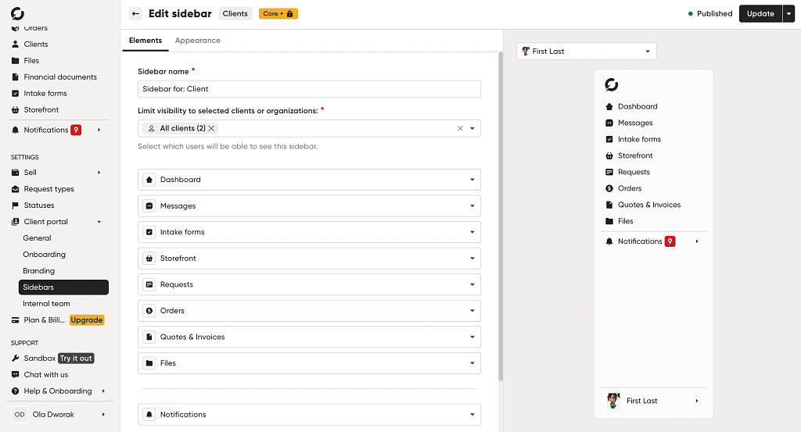801x432 pixels.
Task: Select Sidebars in settings menu
Action: (x=63, y=287)
